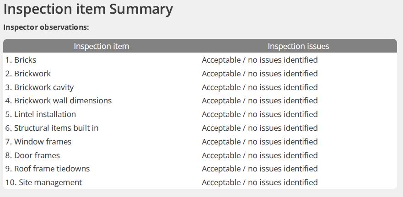The height and width of the screenshot is (197, 403).
Task: Click the issue status for Roof frame tiedowns
Action: point(260,169)
